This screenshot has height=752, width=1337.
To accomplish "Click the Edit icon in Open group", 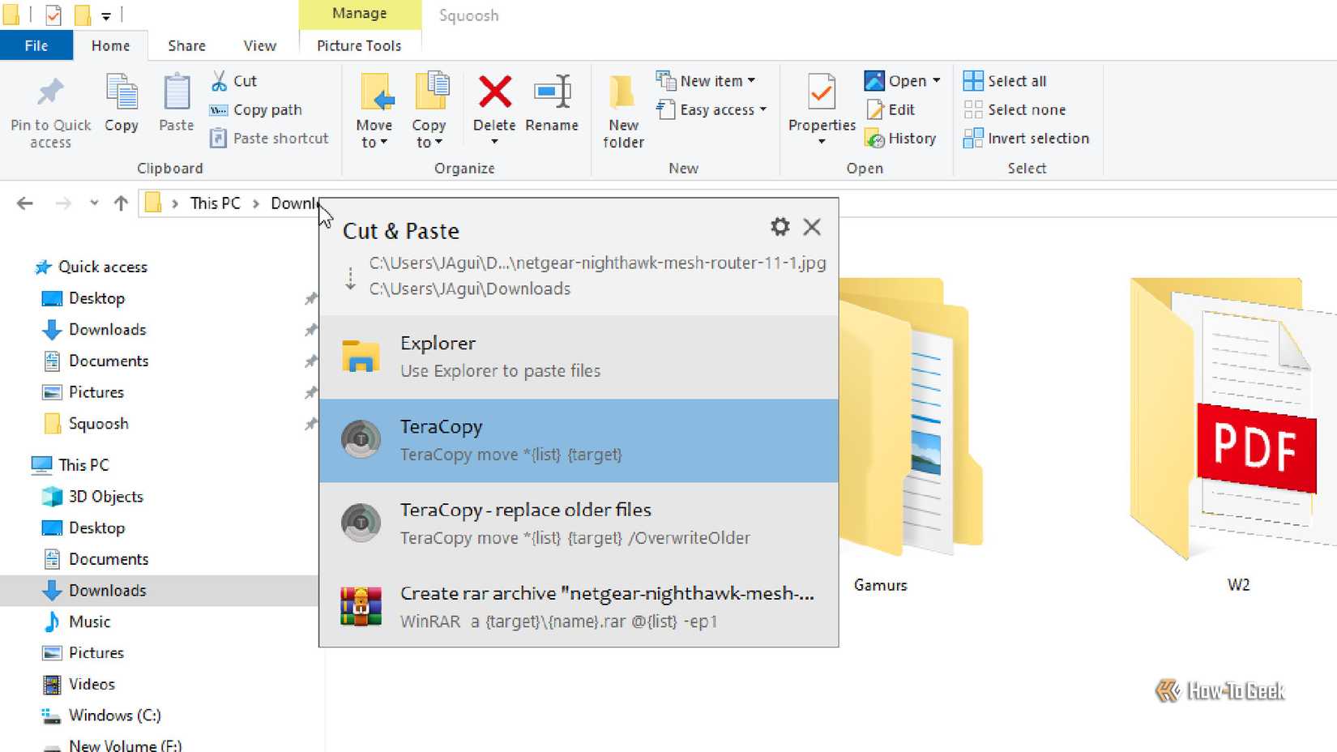I will tap(875, 109).
